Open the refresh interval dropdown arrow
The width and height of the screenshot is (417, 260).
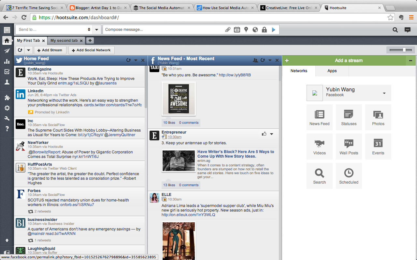28,50
